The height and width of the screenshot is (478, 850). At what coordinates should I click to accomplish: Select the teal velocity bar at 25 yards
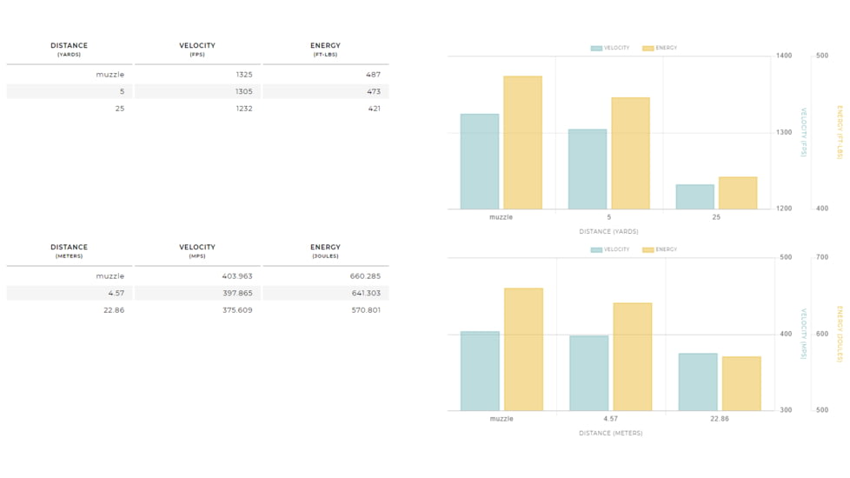tap(694, 196)
